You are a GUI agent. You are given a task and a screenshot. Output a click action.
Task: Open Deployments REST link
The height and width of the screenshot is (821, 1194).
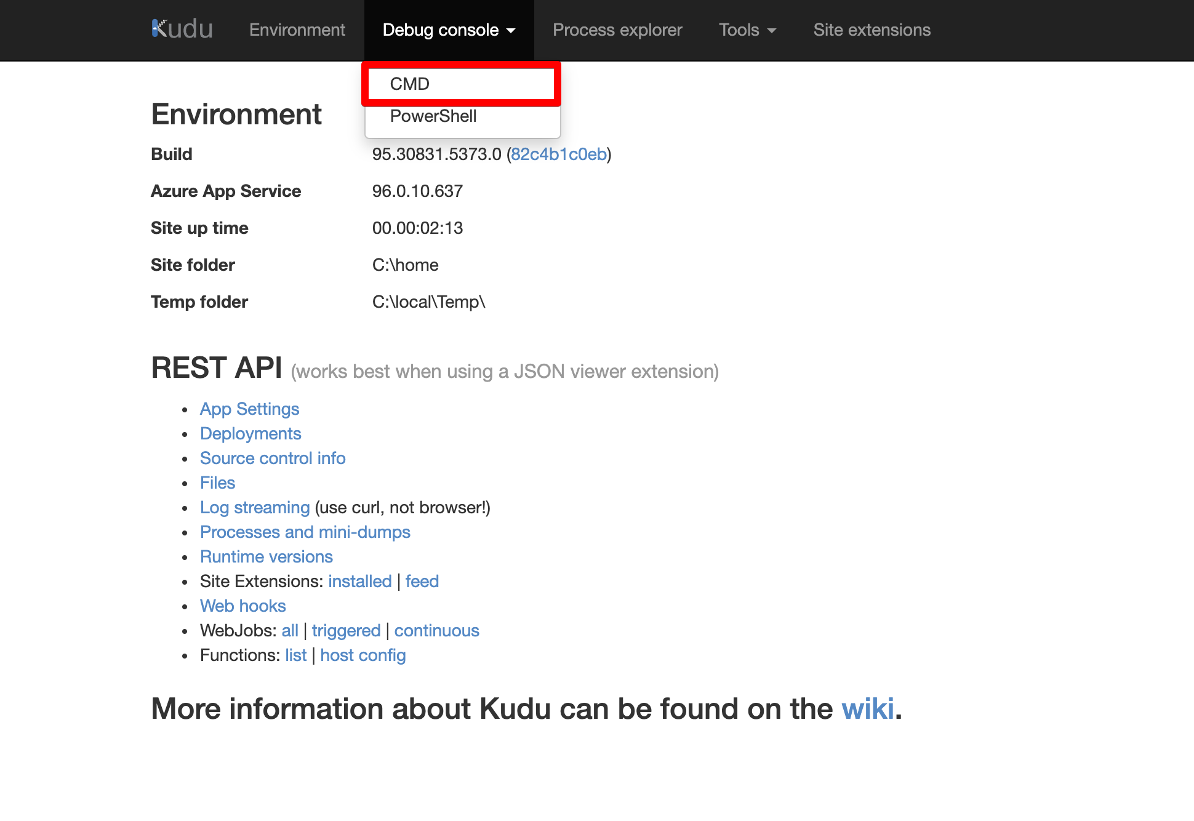pyautogui.click(x=250, y=433)
